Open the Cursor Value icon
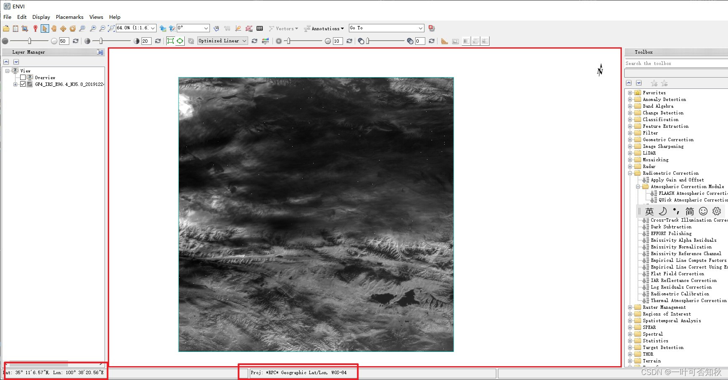Viewport: 728px width, 380px height. (x=260, y=28)
